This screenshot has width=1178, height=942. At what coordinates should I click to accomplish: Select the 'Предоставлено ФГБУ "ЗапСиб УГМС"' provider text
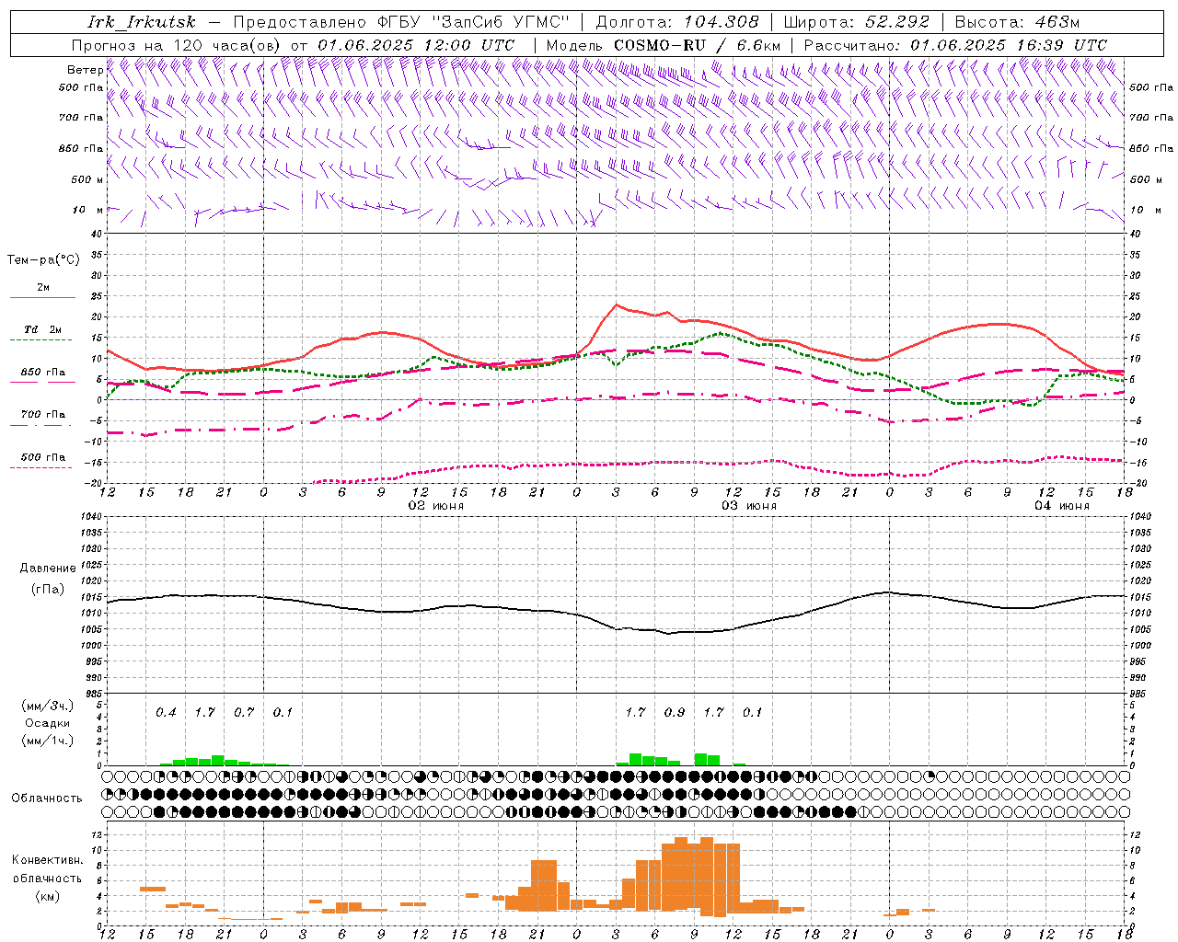[402, 22]
